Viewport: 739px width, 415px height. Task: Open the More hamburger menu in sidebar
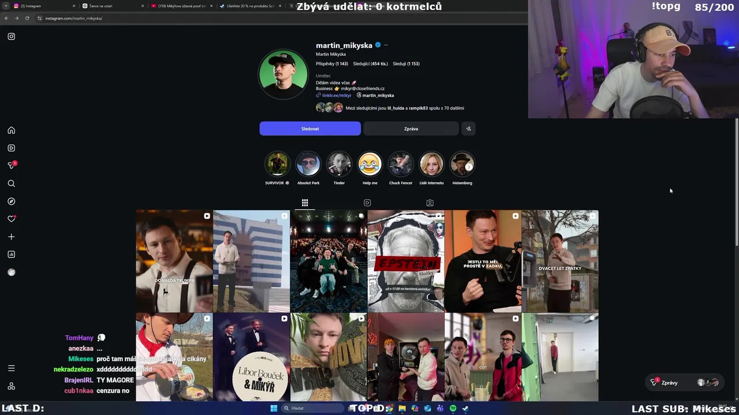tap(11, 368)
